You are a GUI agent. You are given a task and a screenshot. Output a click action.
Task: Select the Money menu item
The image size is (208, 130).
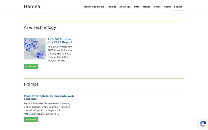146,7
